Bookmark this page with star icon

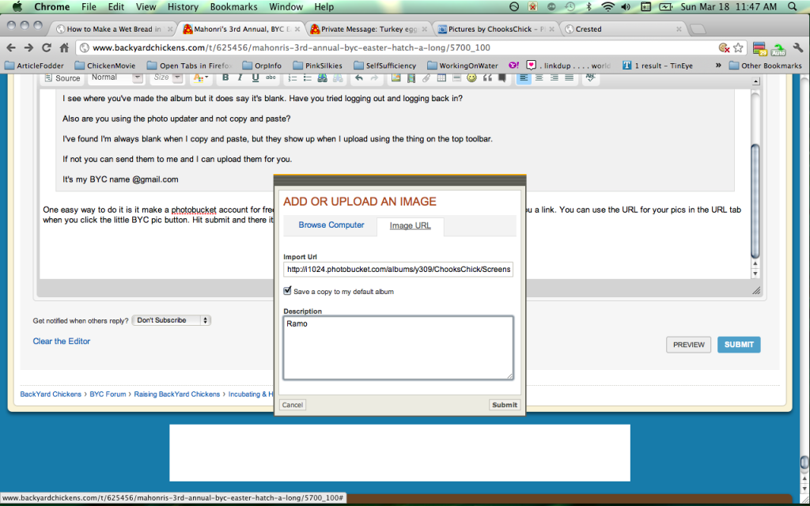click(738, 47)
